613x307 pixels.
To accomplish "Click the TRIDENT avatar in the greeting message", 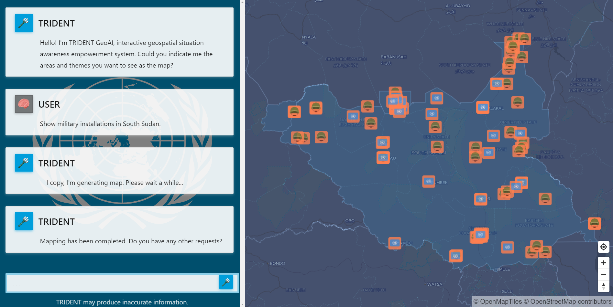I will [23, 23].
